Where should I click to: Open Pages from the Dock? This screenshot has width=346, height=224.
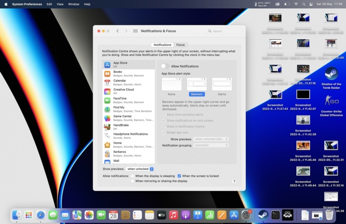pos(222,215)
